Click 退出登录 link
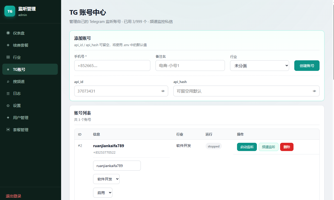This screenshot has height=200, width=334. 13,196
